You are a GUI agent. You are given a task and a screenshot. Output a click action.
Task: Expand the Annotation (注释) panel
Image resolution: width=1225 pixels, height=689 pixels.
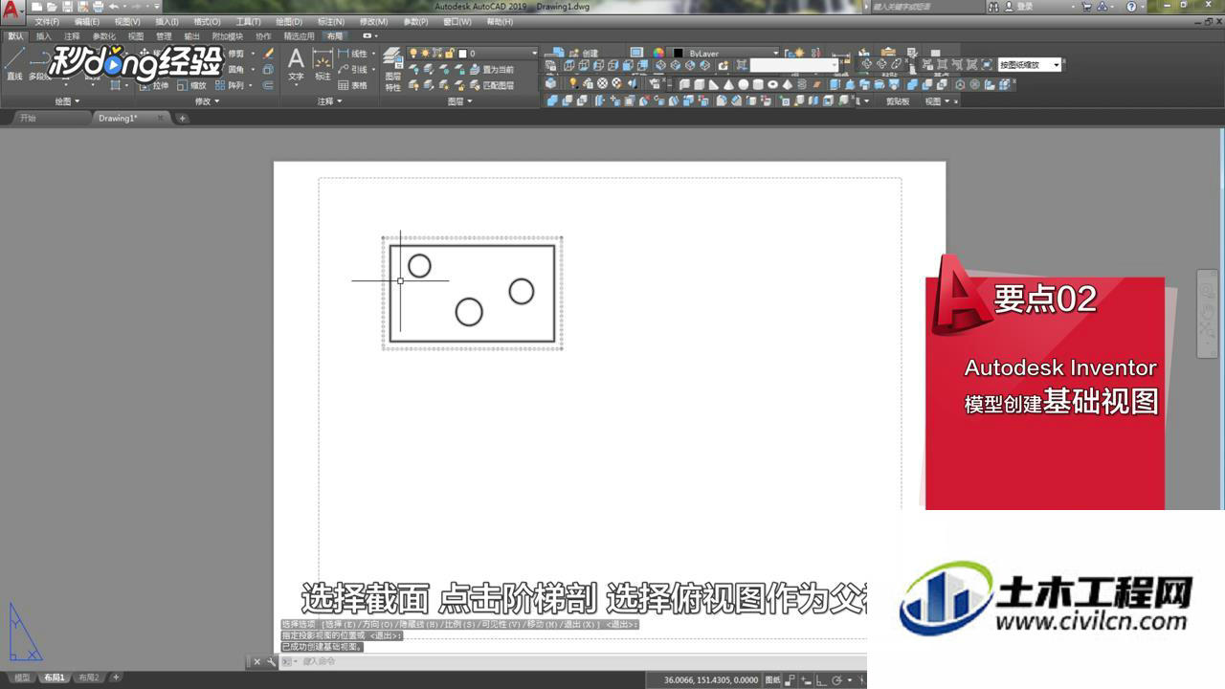(x=329, y=100)
